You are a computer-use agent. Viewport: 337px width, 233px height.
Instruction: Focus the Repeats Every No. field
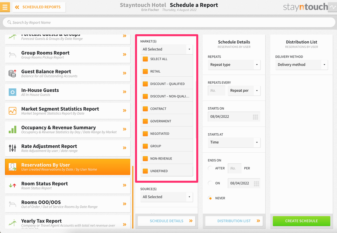click(216, 91)
